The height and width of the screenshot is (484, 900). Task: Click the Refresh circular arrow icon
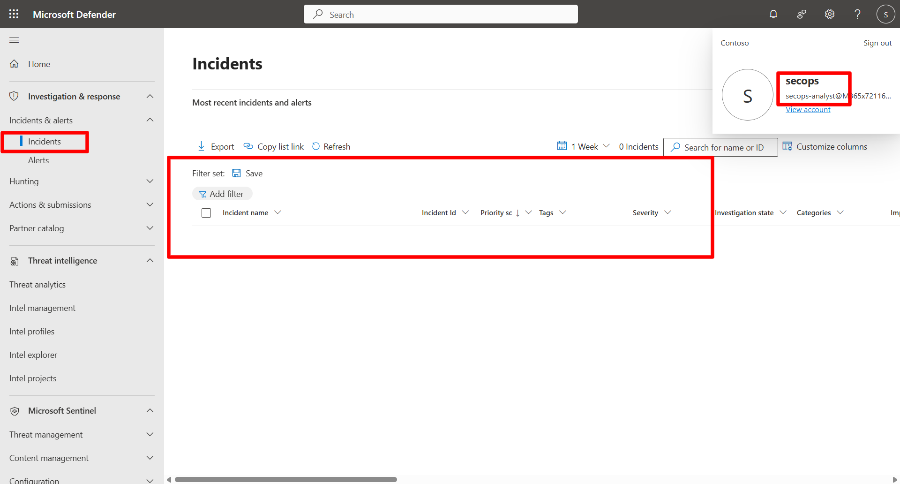[316, 146]
